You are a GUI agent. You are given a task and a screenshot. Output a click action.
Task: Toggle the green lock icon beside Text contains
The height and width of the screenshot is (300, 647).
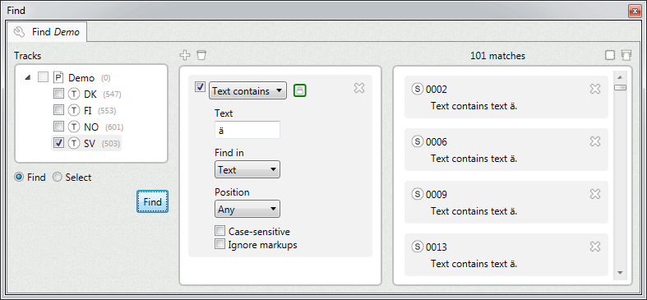pyautogui.click(x=300, y=90)
